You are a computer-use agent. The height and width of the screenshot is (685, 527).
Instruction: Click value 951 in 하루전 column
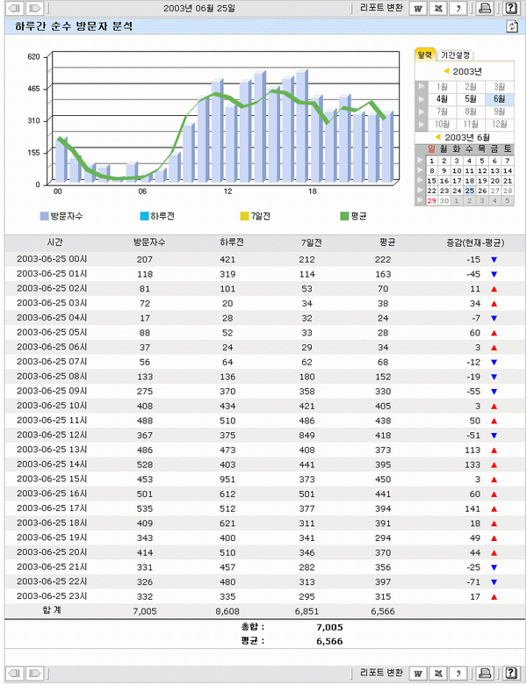(x=227, y=479)
